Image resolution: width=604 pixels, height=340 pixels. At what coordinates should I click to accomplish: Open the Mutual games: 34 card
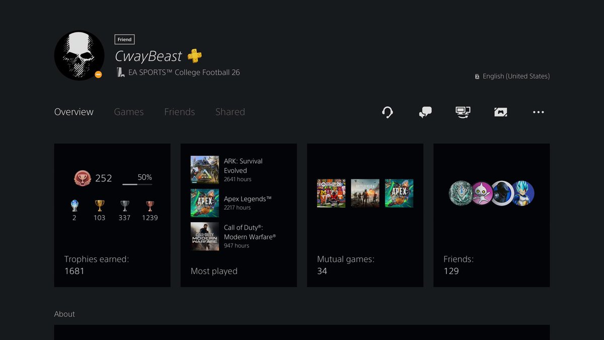click(365, 215)
